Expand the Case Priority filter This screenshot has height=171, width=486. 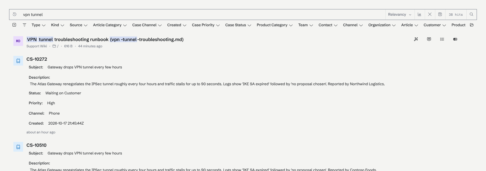tap(206, 25)
